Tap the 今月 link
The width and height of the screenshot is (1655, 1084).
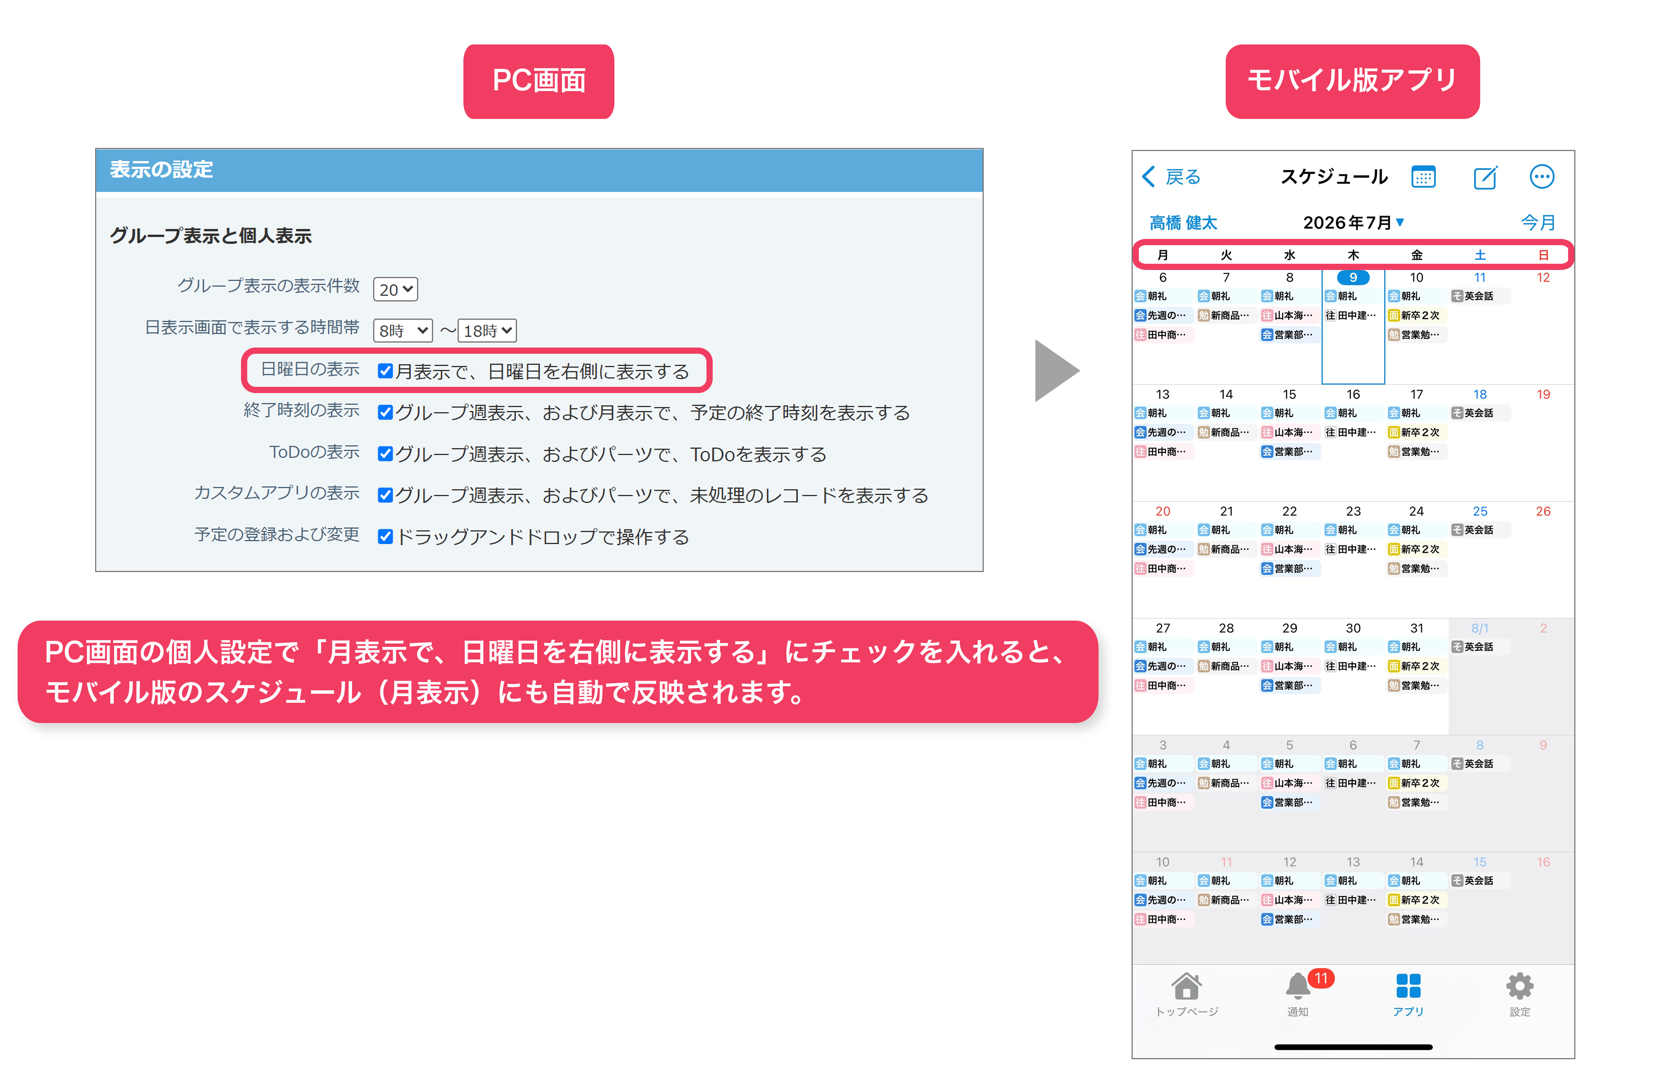tap(1537, 222)
